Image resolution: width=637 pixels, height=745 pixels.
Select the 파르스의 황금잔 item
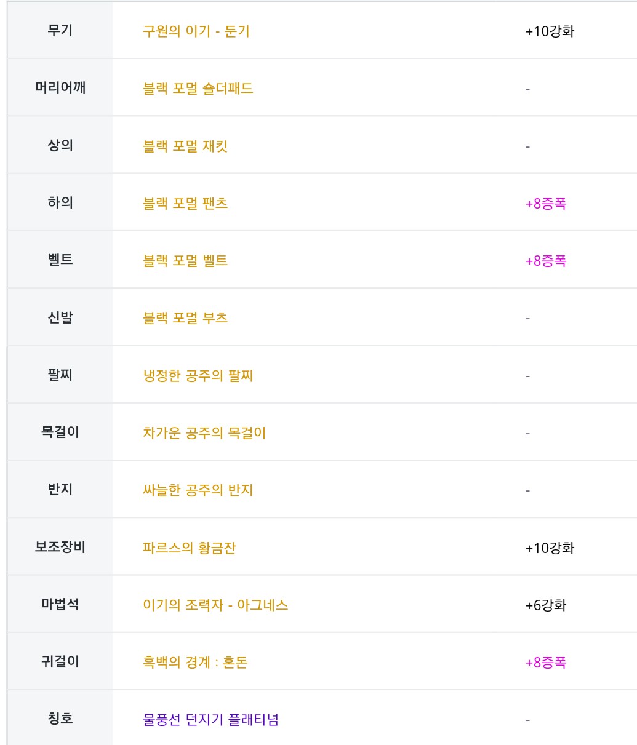pyautogui.click(x=189, y=548)
